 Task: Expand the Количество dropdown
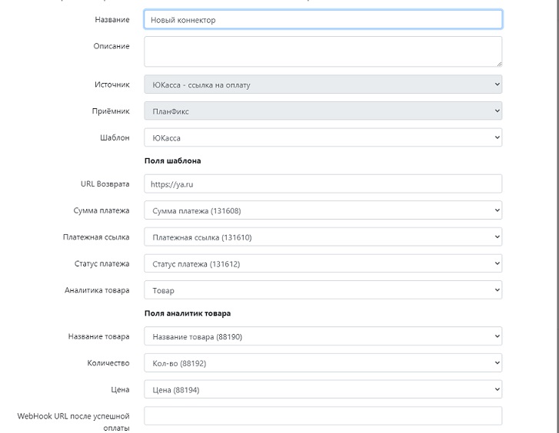(x=323, y=363)
